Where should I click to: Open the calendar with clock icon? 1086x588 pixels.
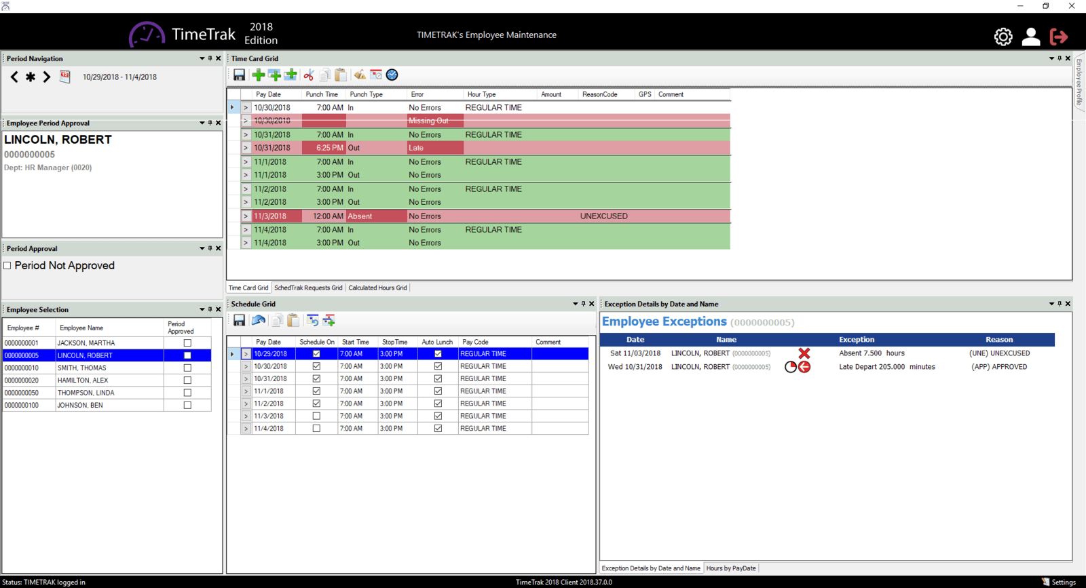pos(376,75)
